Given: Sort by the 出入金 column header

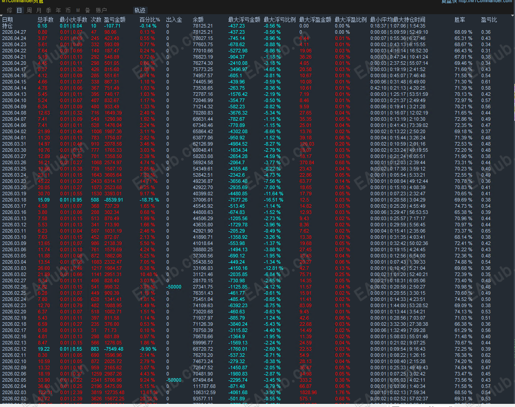Looking at the screenshot, I should [x=174, y=20].
